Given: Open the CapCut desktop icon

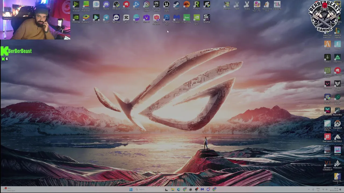Looking at the screenshot, I should point(126,18).
